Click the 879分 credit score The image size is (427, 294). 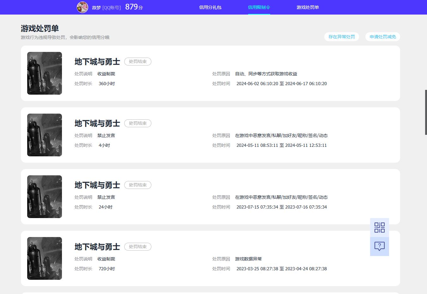[x=134, y=7]
